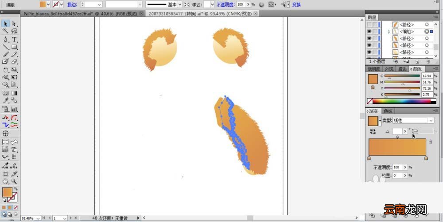Activate the Rotate tool
The image size is (443, 222).
click(5, 70)
